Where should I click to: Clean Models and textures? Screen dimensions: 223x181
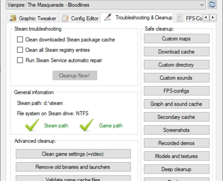point(177,156)
